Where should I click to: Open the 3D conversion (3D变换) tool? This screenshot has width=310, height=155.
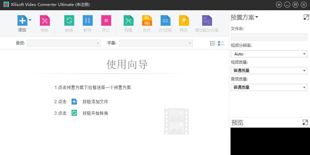[165, 21]
